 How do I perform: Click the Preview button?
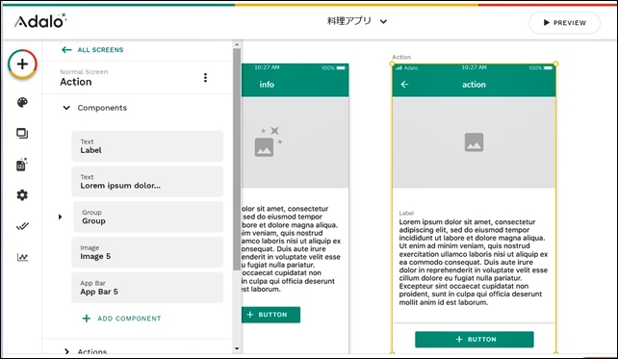tap(564, 23)
